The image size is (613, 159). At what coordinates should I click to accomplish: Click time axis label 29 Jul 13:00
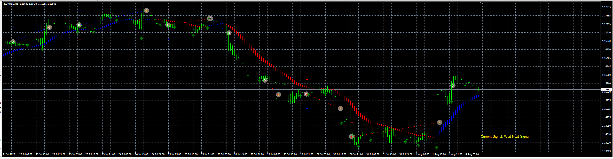point(290,154)
